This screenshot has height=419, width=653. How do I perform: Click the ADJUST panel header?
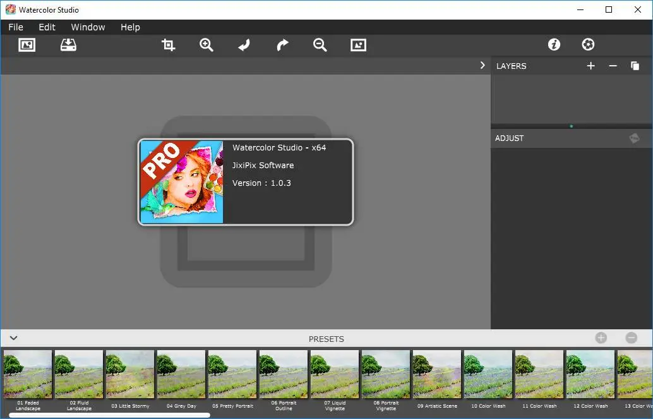pyautogui.click(x=509, y=138)
